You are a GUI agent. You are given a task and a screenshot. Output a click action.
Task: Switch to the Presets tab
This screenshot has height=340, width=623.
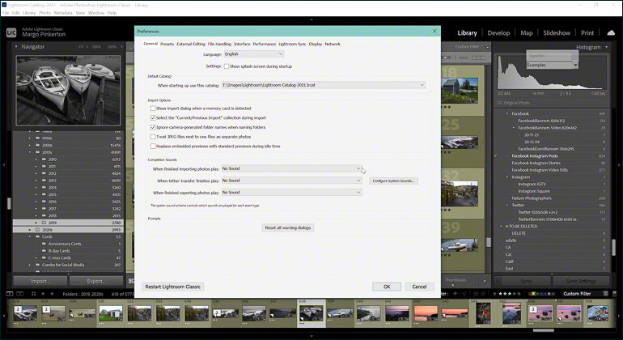pyautogui.click(x=167, y=45)
